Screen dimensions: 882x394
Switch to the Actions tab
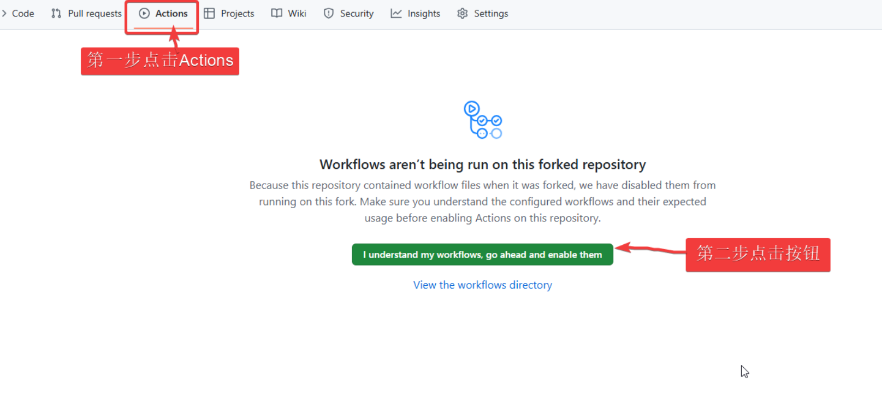pyautogui.click(x=163, y=14)
